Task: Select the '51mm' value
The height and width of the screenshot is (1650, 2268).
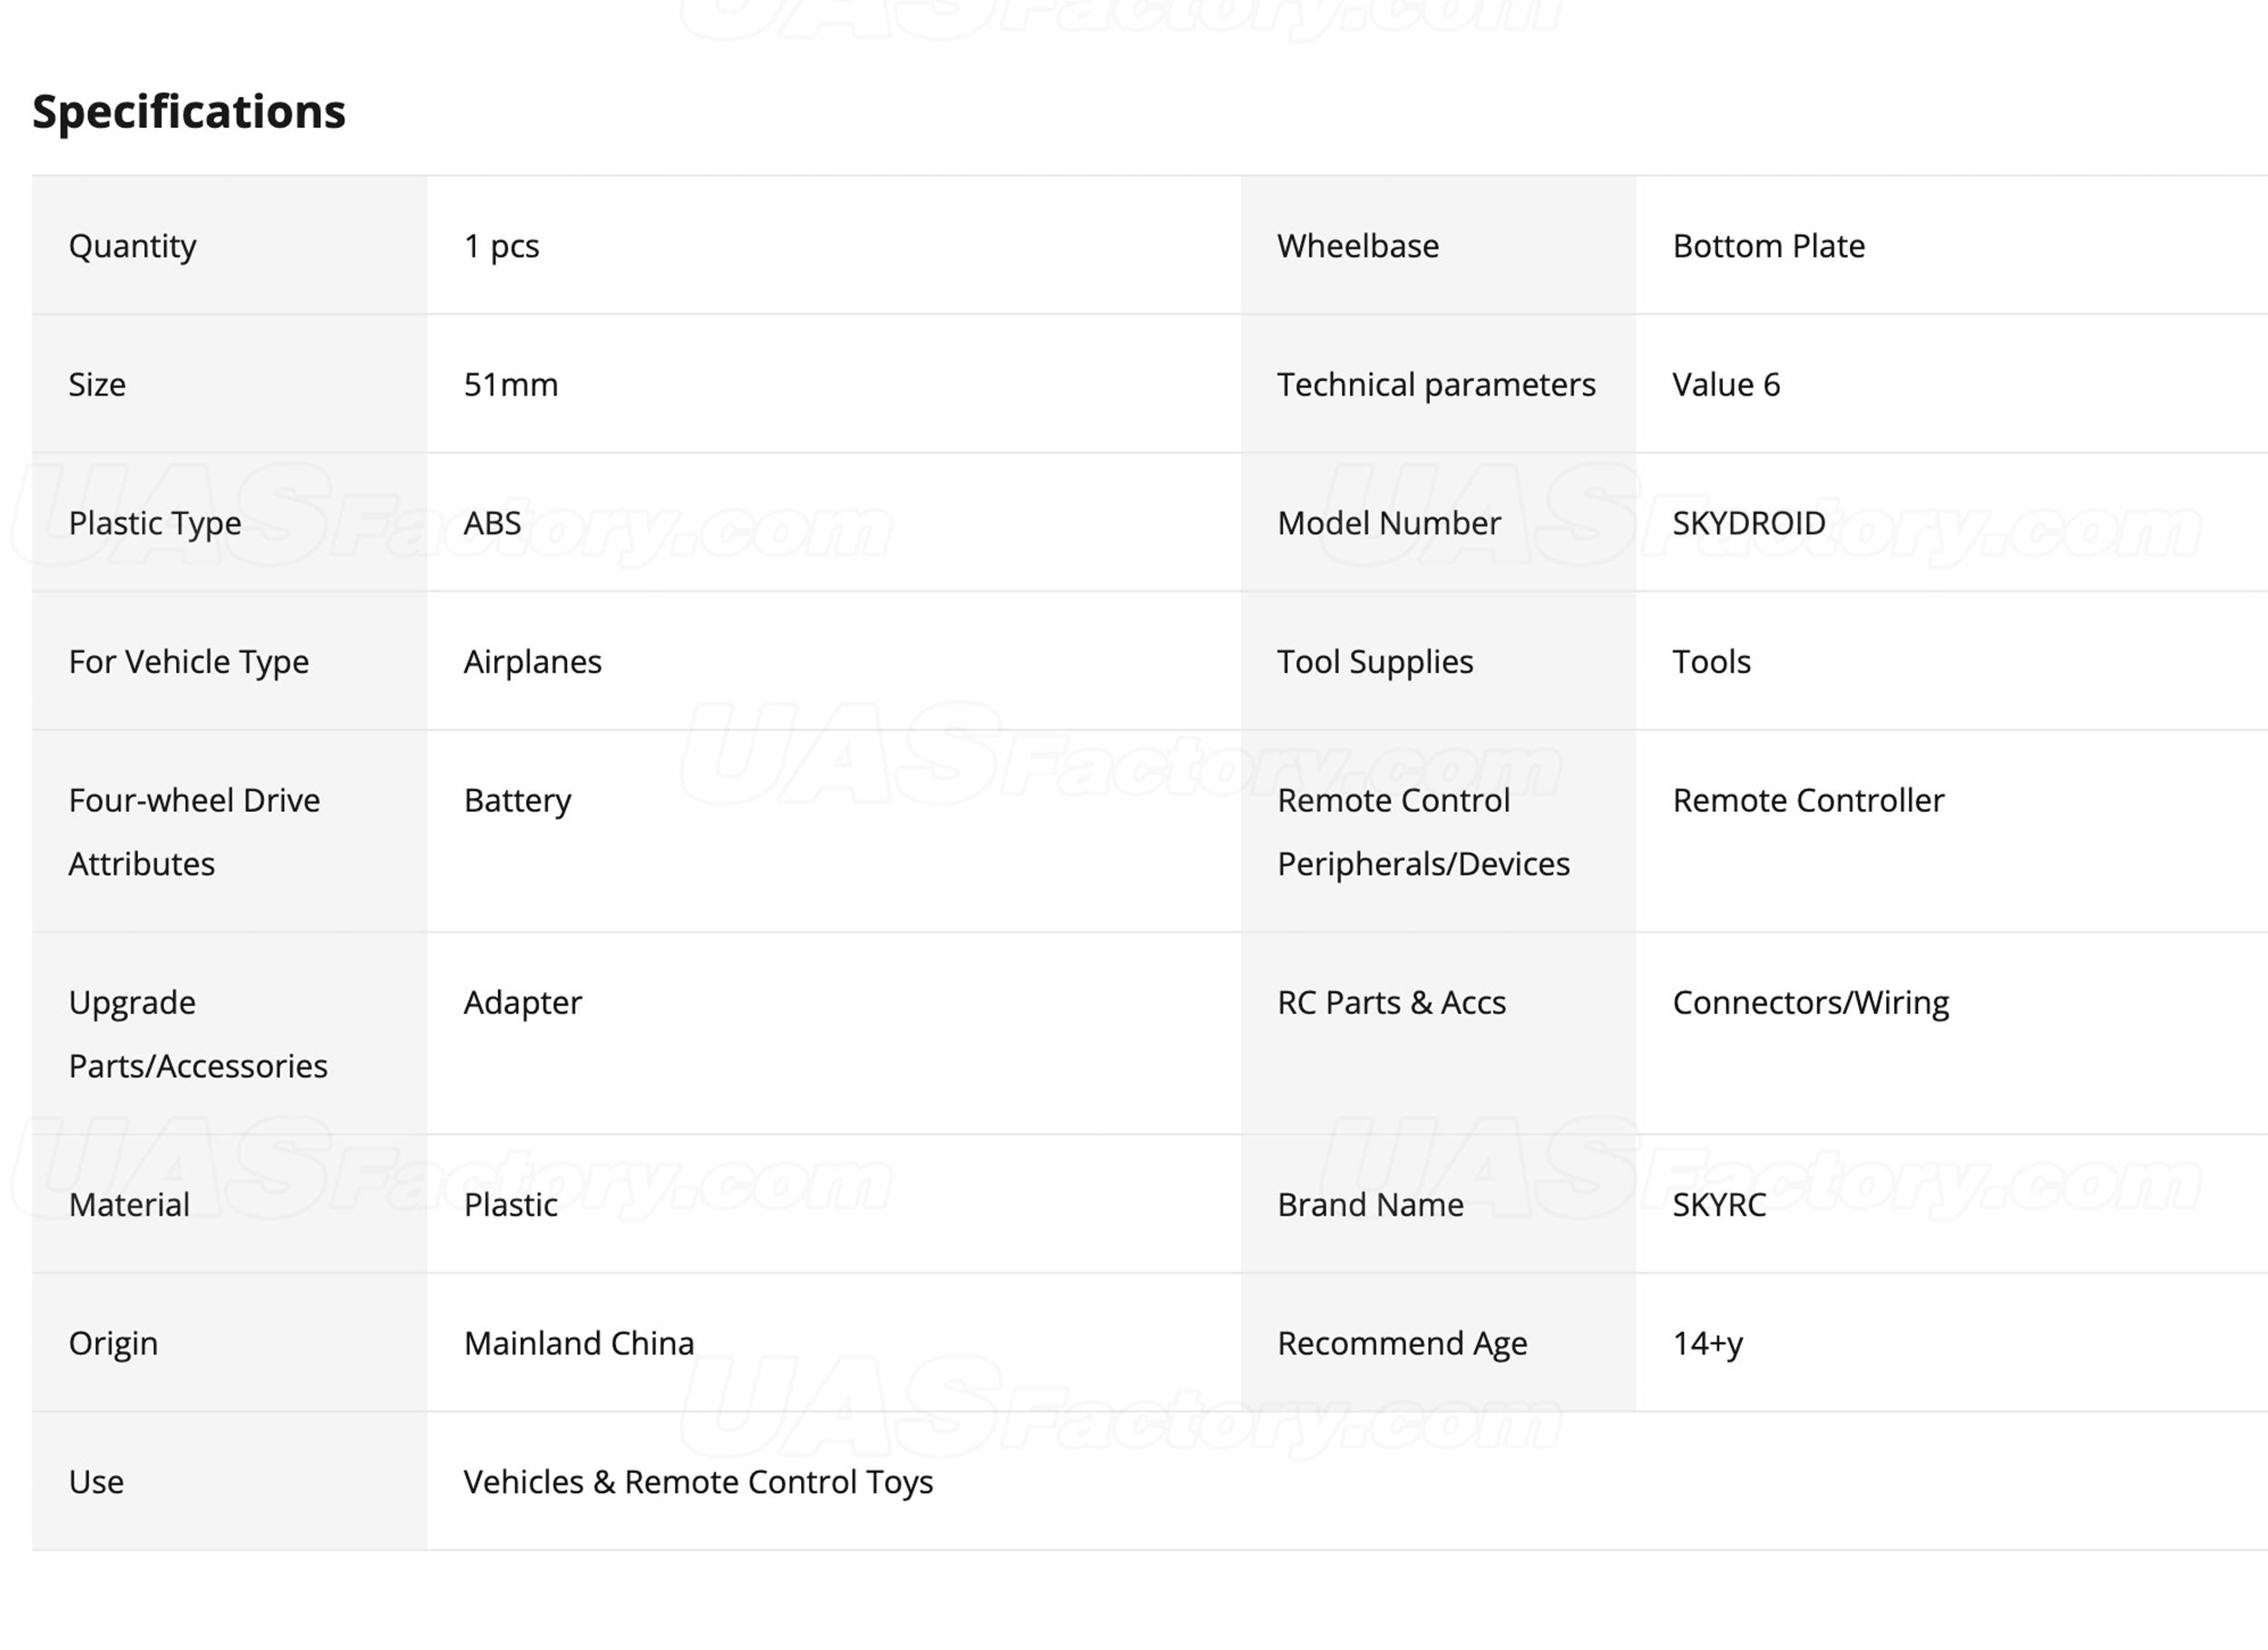Action: (511, 385)
